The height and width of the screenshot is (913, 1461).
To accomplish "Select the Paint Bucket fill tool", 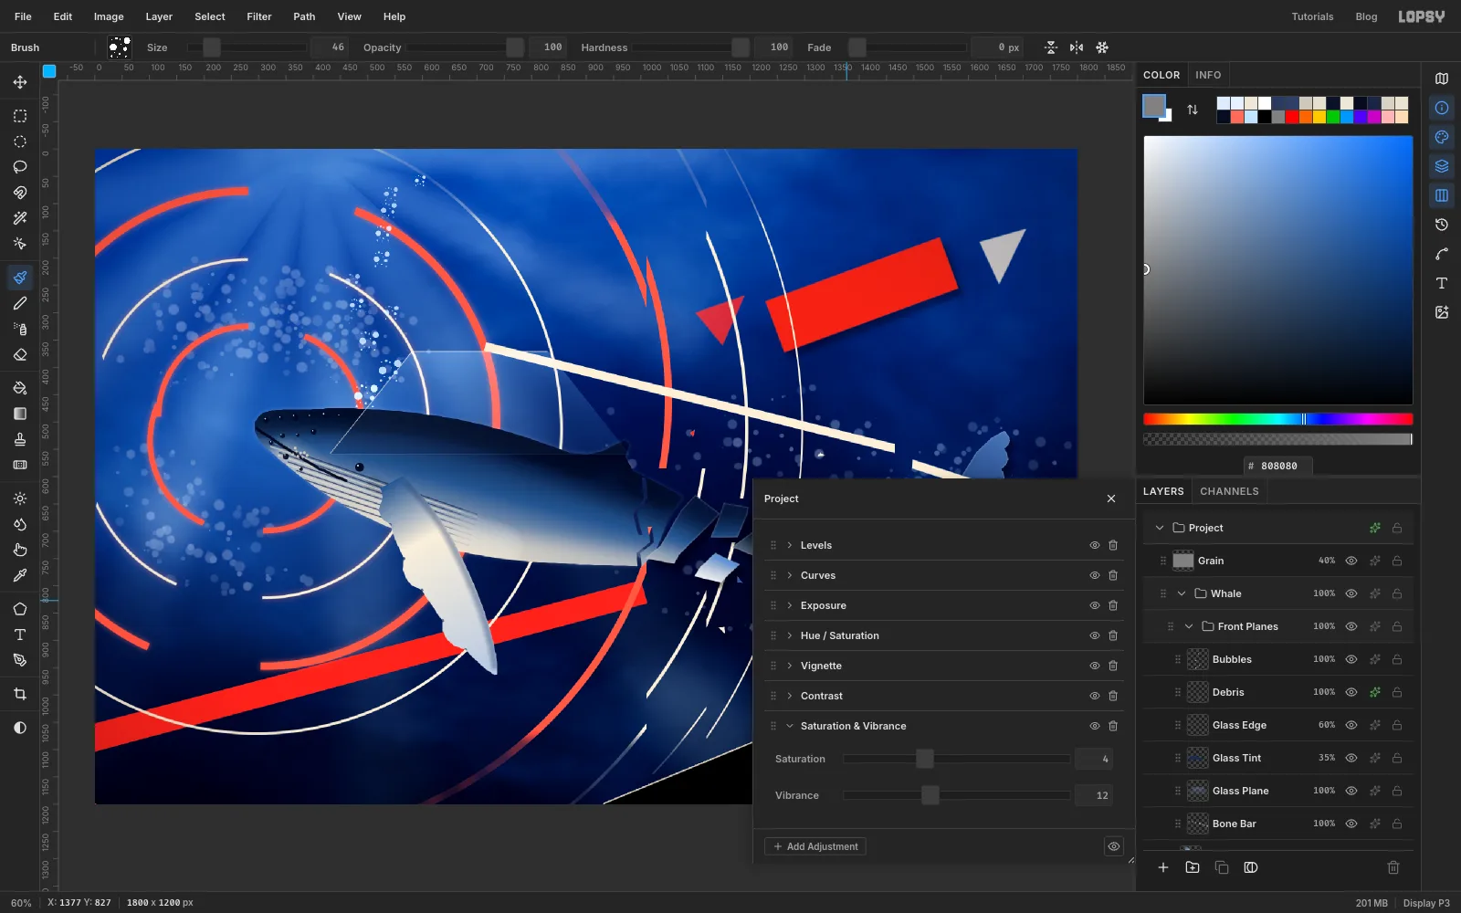I will (x=20, y=388).
